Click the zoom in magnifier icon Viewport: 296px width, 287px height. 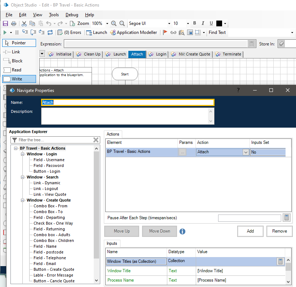pyautogui.click(x=114, y=23)
